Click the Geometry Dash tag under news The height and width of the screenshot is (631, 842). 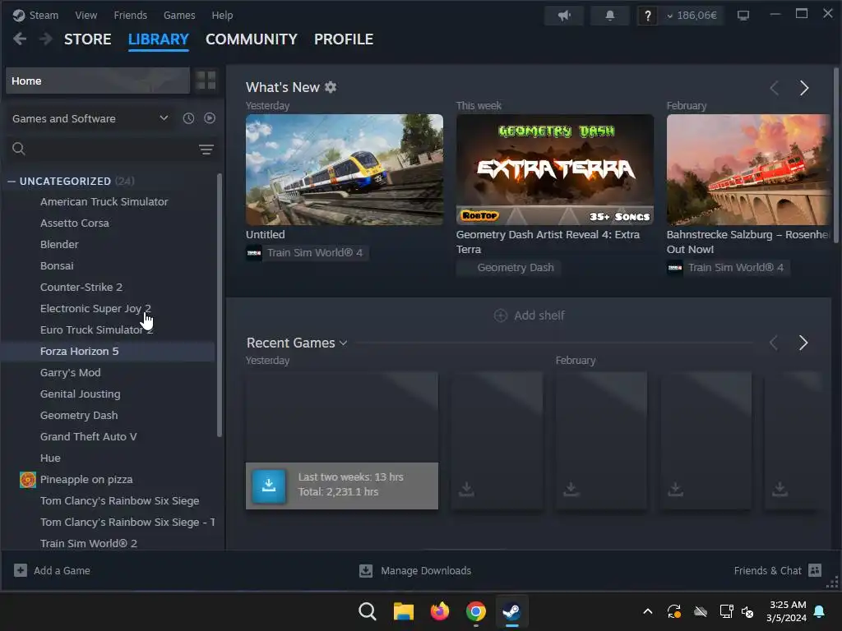coord(508,268)
